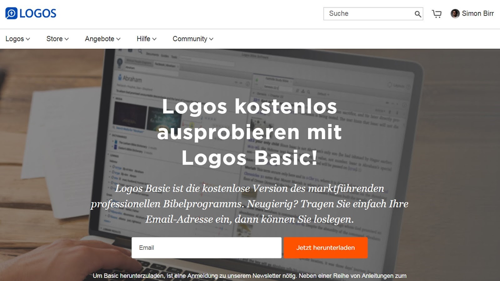The width and height of the screenshot is (500, 281).
Task: Select the Store menu item
Action: click(55, 39)
